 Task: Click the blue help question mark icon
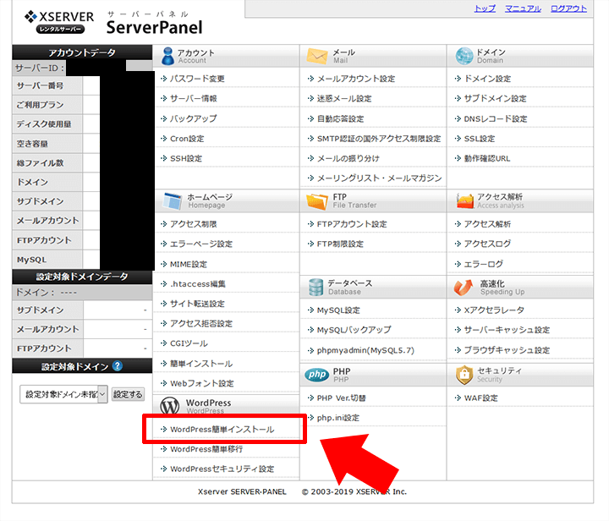pos(118,365)
